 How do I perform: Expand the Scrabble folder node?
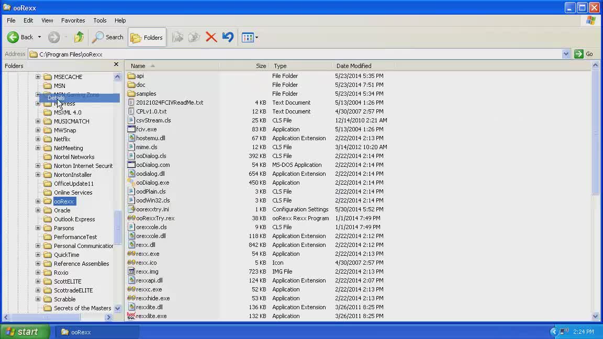click(x=38, y=299)
